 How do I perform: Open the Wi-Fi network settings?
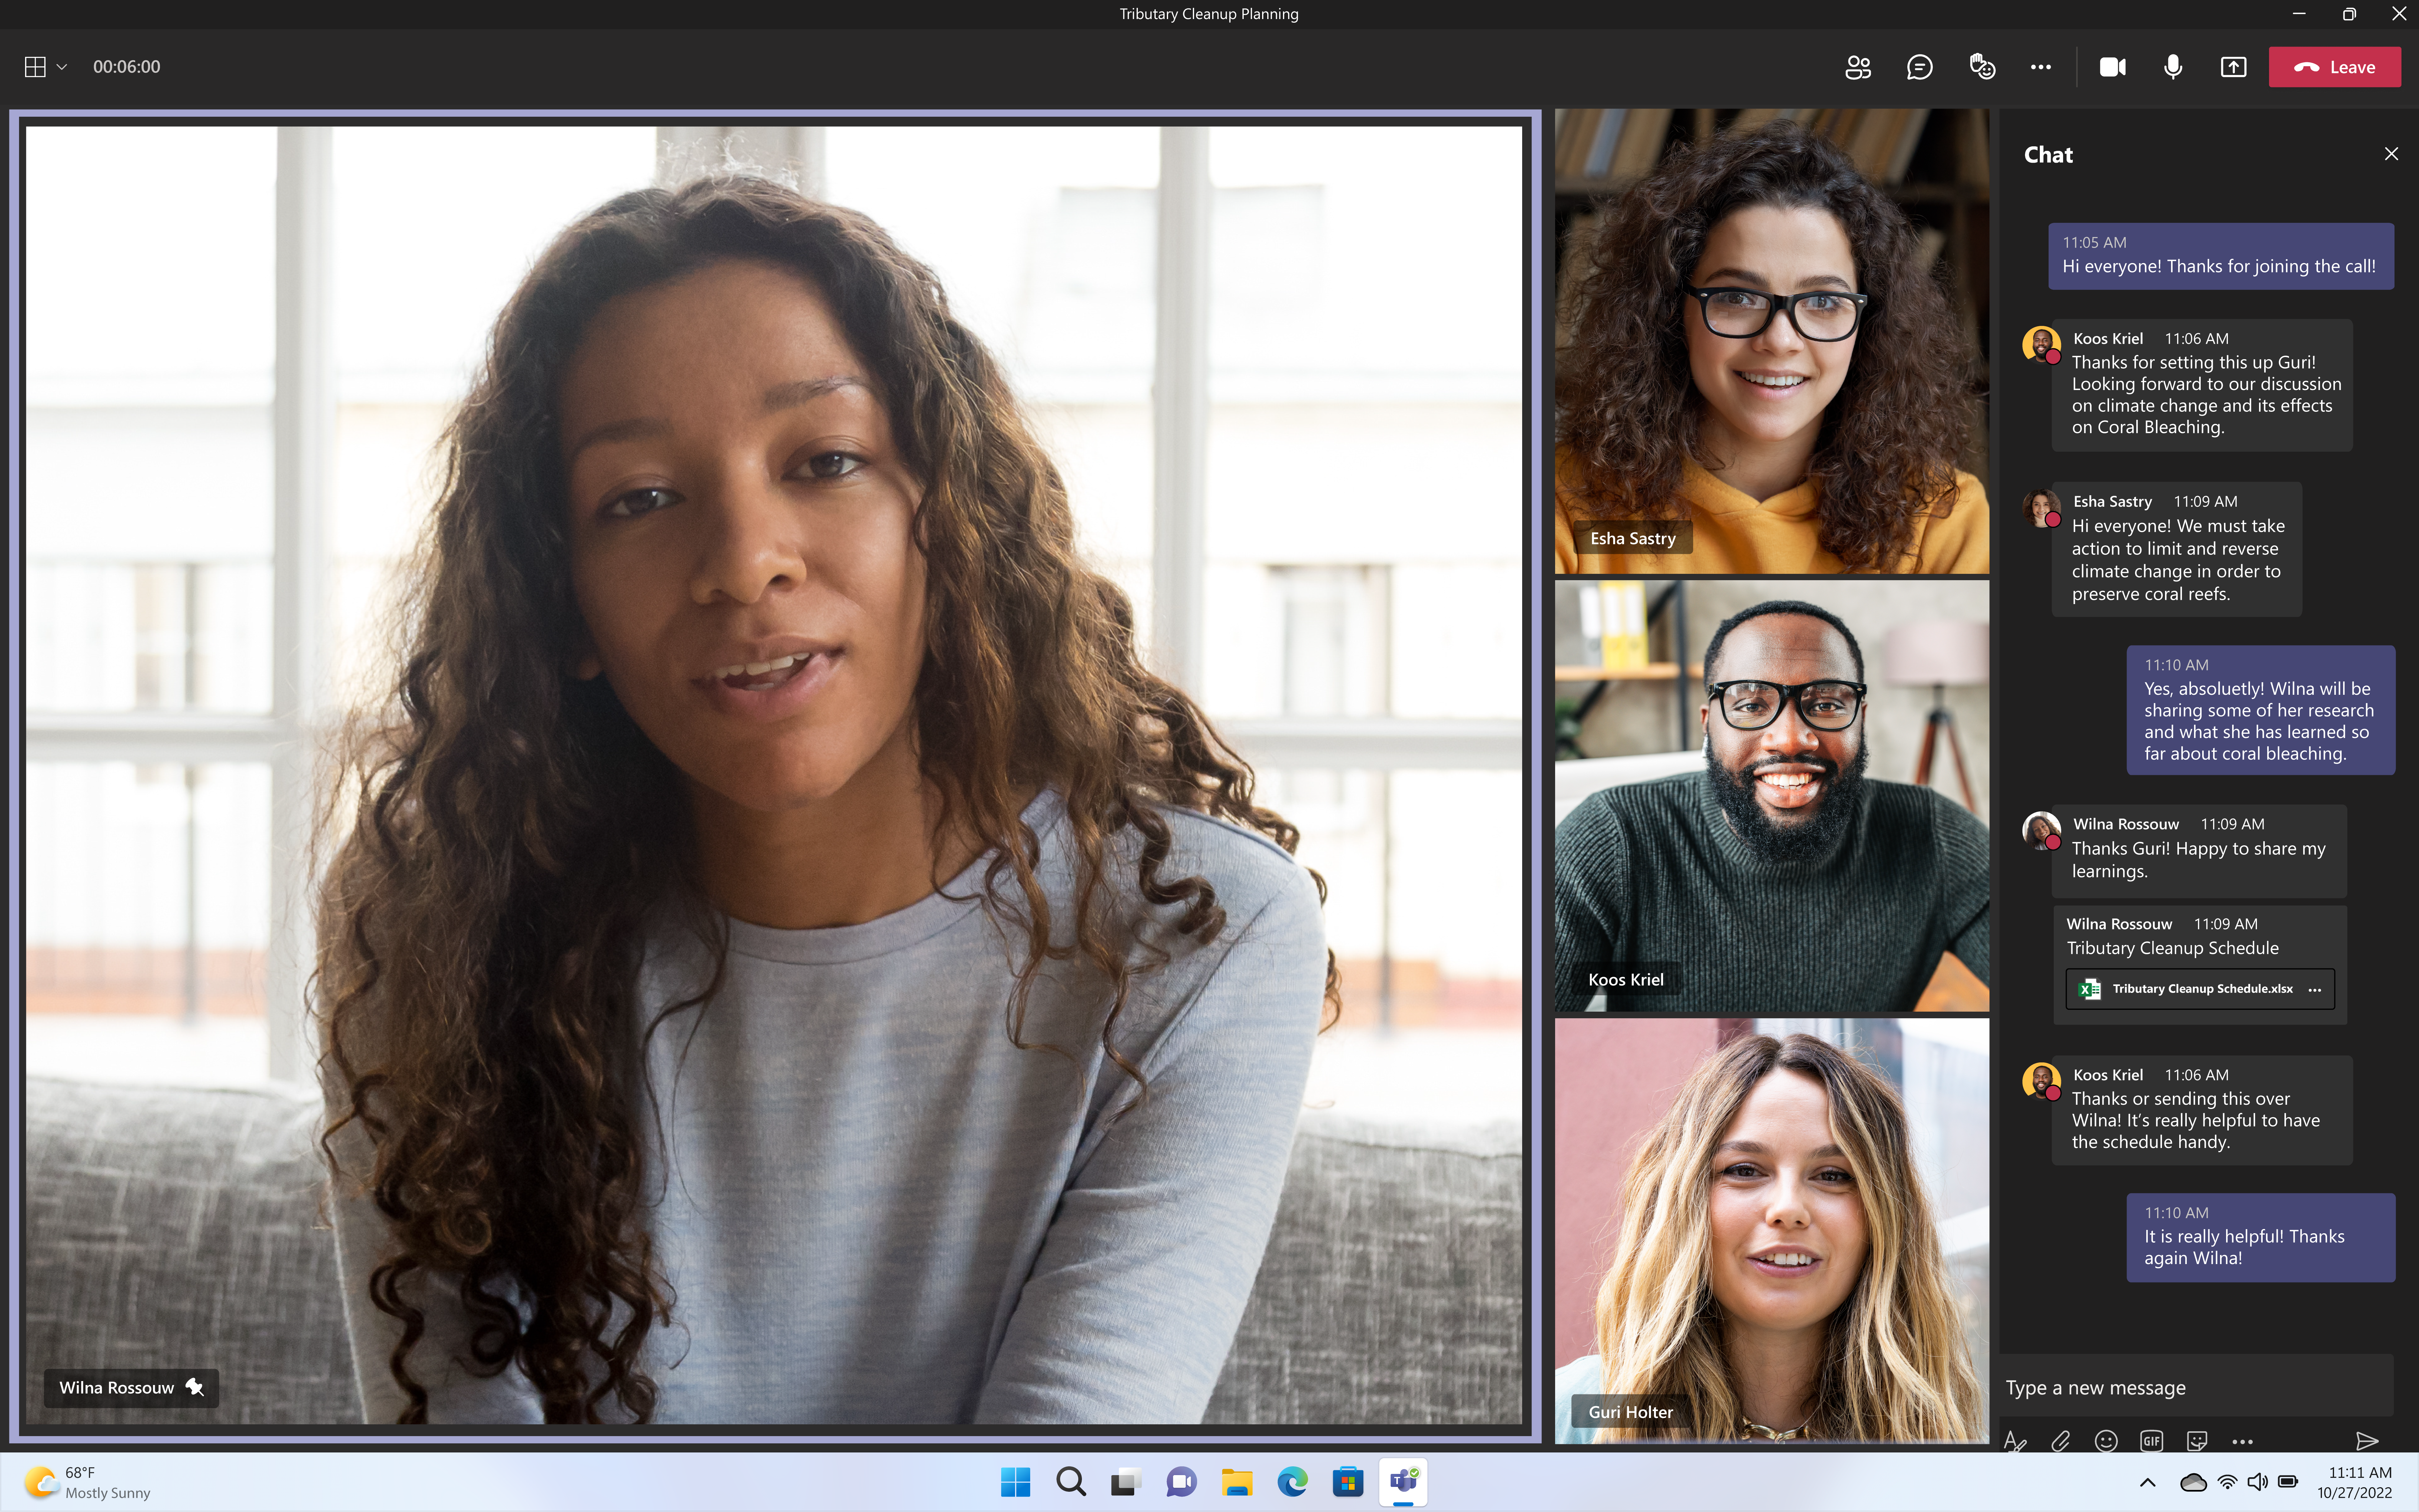(x=2227, y=1482)
